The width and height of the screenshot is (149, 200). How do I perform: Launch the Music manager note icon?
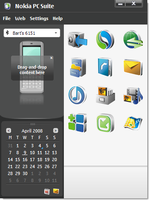click(77, 95)
